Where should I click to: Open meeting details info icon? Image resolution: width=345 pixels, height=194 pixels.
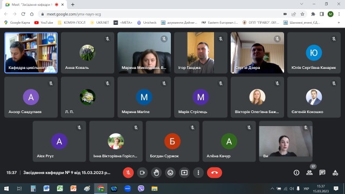coord(296,172)
